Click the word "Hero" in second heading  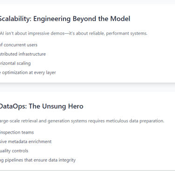pos(76,106)
